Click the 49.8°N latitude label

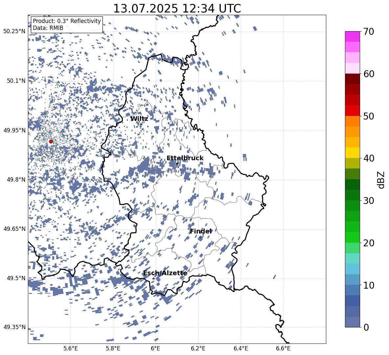[x=16, y=180]
